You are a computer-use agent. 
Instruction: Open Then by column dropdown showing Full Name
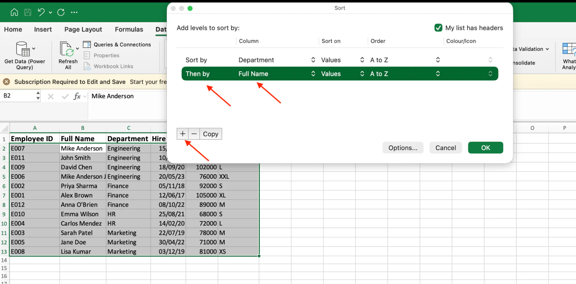pyautogui.click(x=277, y=74)
